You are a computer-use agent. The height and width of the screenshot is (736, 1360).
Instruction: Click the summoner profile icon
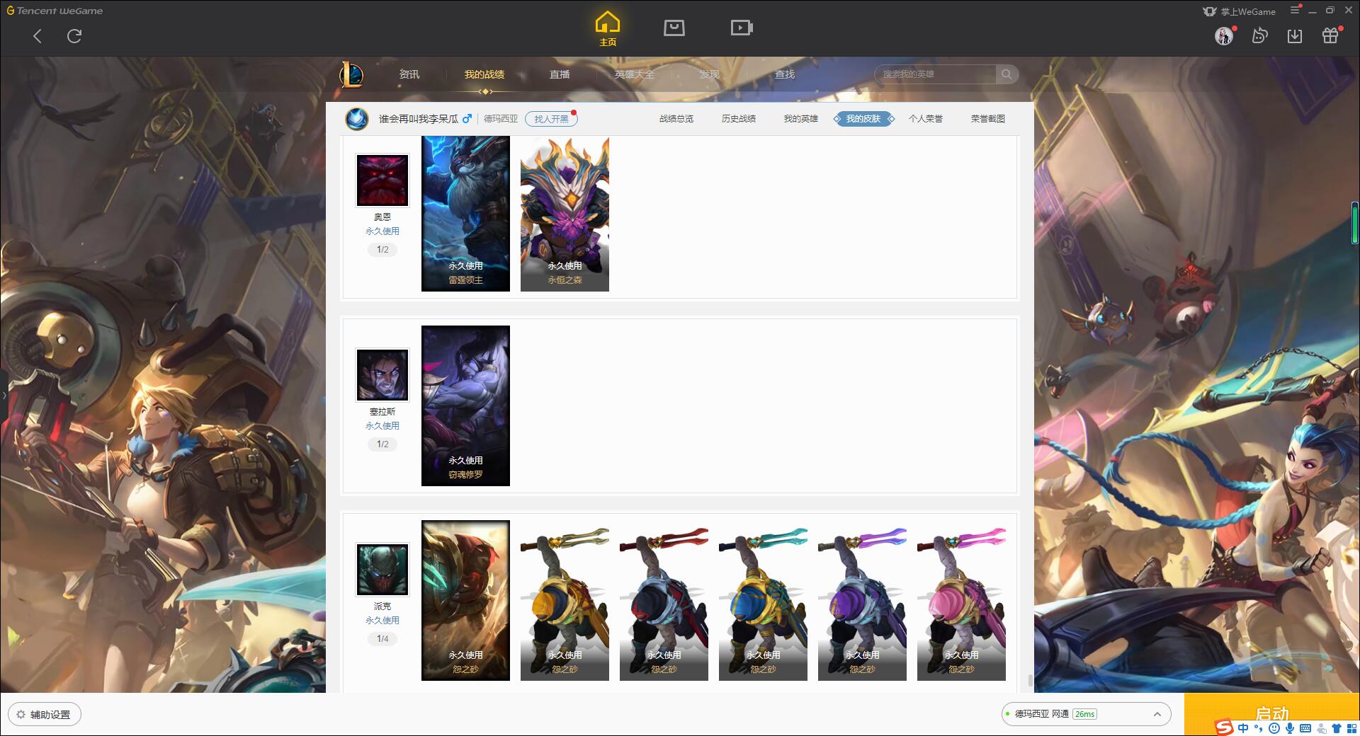[x=357, y=118]
